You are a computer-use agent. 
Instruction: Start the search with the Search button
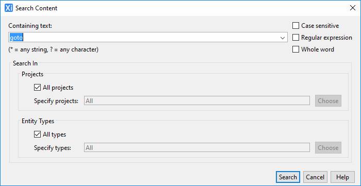288,177
